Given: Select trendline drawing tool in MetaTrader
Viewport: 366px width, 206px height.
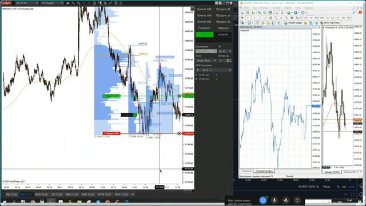Looking at the screenshot, I should coord(265,18).
